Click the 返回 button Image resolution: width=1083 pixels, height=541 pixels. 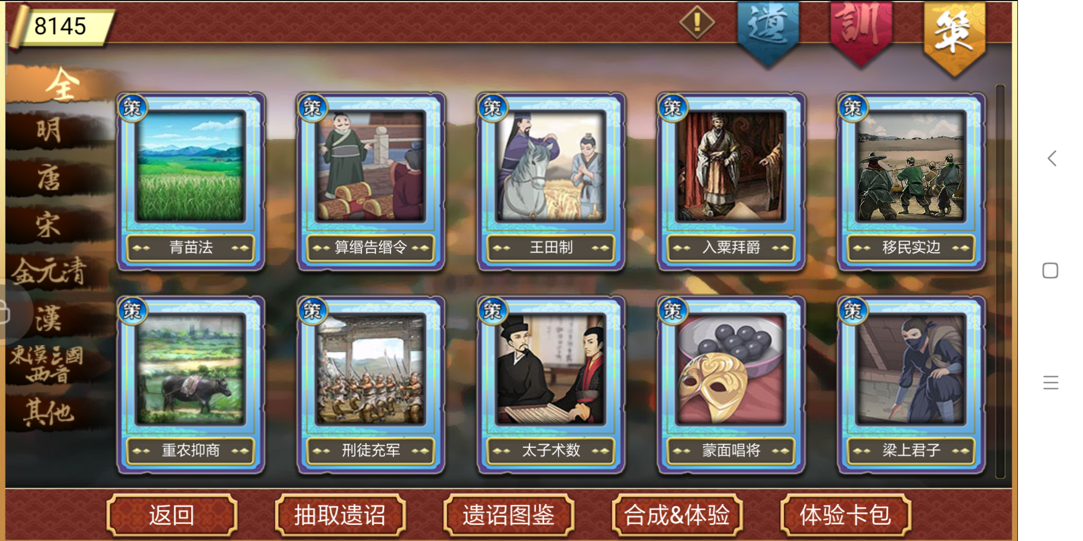tap(171, 515)
